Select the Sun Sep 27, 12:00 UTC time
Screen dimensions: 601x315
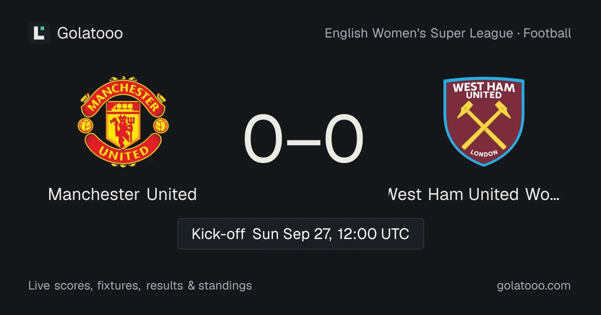[331, 233]
